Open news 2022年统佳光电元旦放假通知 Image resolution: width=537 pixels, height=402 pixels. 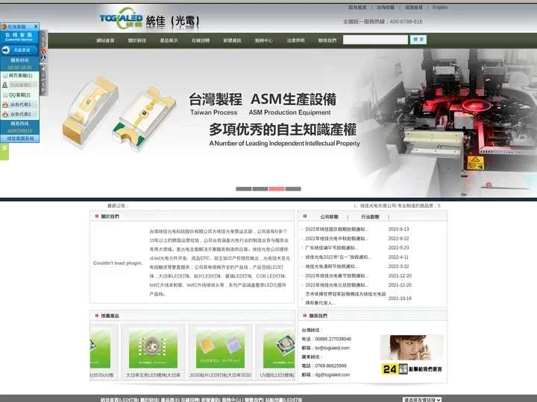(x=336, y=284)
